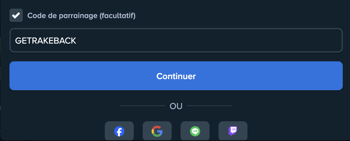This screenshot has width=350, height=141.
Task: Click the Continuer button
Action: click(176, 76)
